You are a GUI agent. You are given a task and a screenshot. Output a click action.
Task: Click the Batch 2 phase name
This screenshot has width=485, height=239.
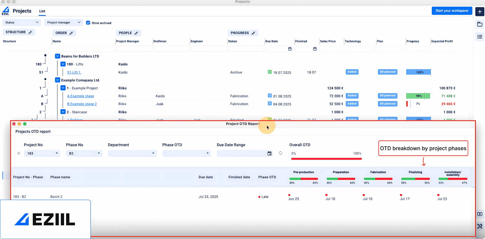56,197
